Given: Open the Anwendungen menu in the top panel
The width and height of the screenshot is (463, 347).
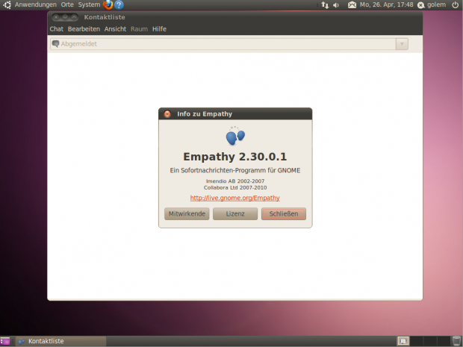Looking at the screenshot, I should tap(35, 4).
